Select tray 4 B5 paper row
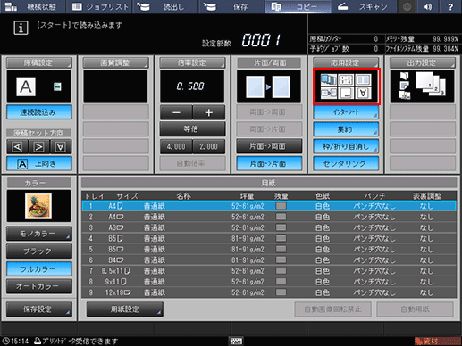This screenshot has height=346, width=462. tap(269, 238)
